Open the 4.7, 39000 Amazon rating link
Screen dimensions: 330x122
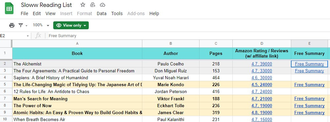(262, 64)
